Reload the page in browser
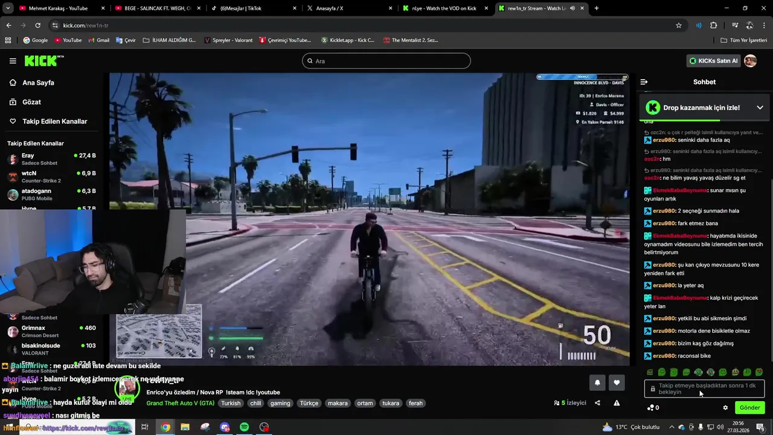This screenshot has height=435, width=773. coord(37,25)
